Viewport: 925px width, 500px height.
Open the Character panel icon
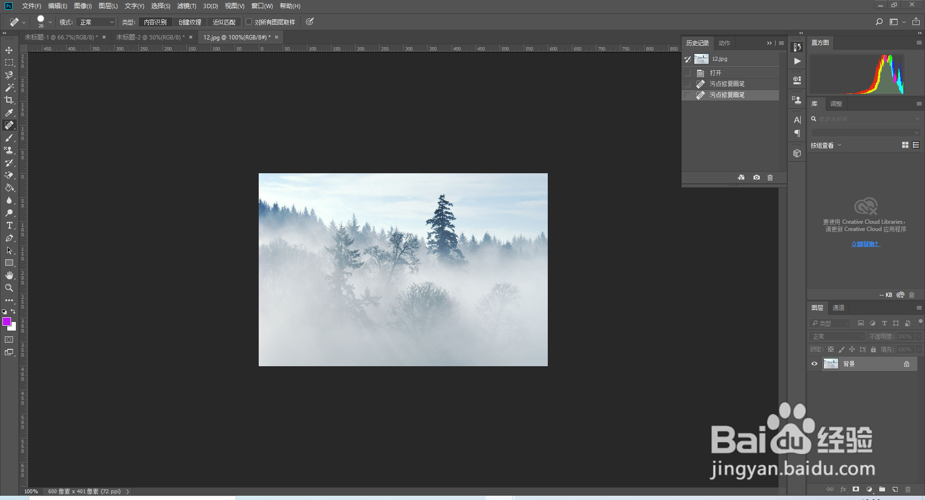pyautogui.click(x=797, y=120)
